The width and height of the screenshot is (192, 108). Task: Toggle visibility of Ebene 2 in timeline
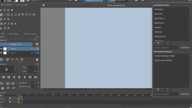[x=10, y=98]
